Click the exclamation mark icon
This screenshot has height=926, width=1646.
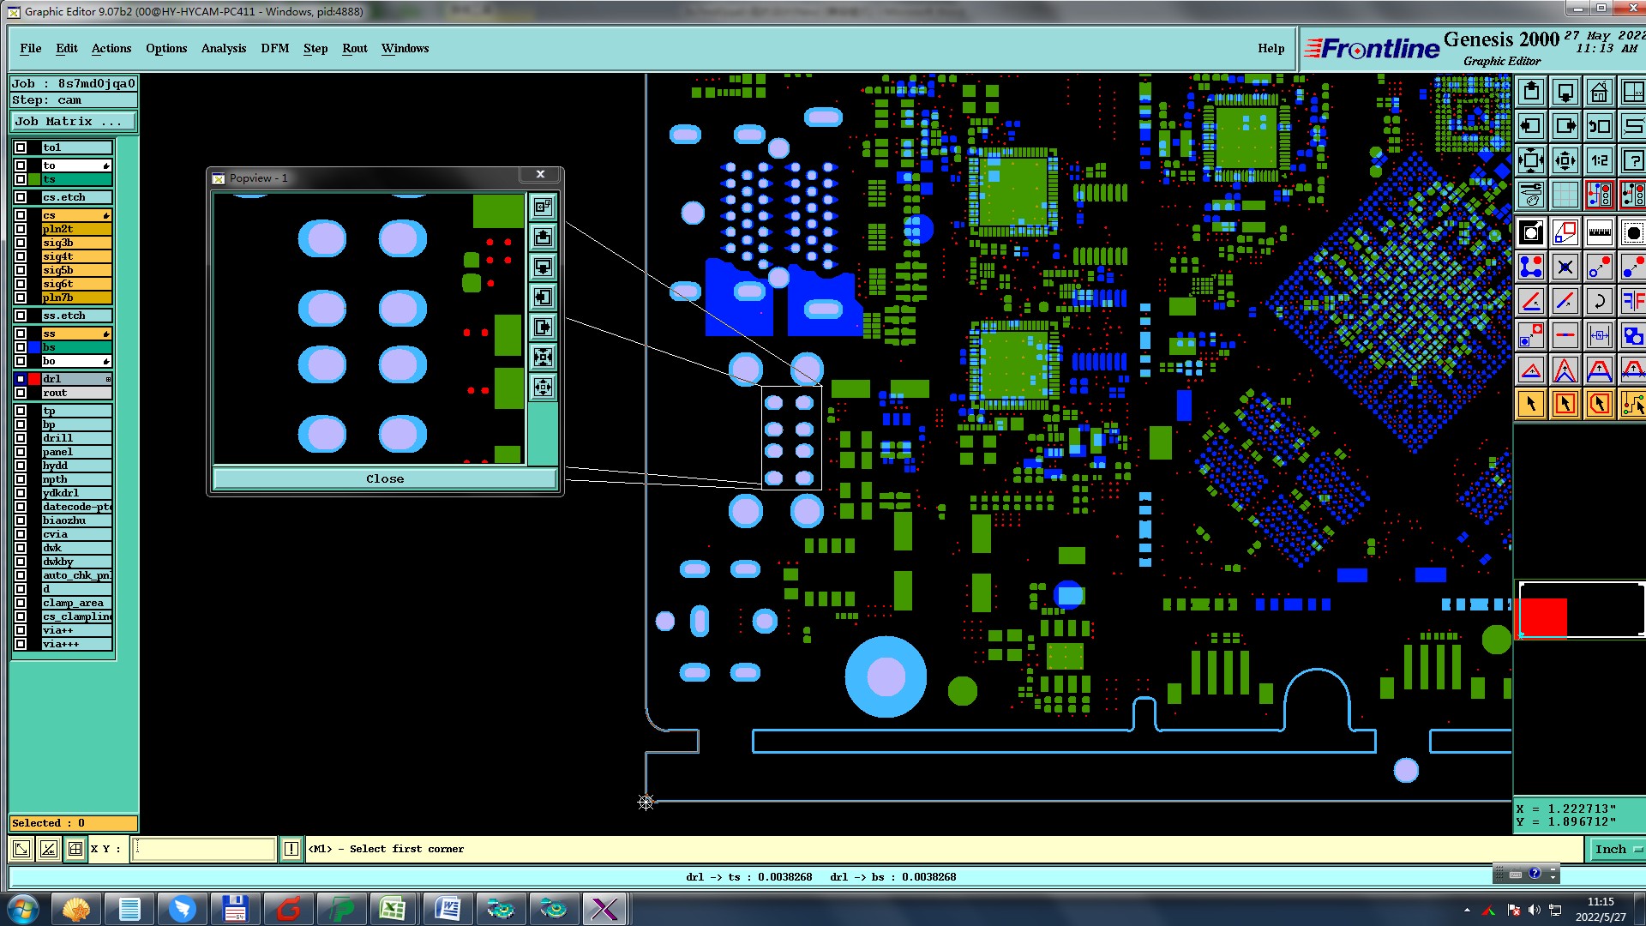tap(291, 849)
